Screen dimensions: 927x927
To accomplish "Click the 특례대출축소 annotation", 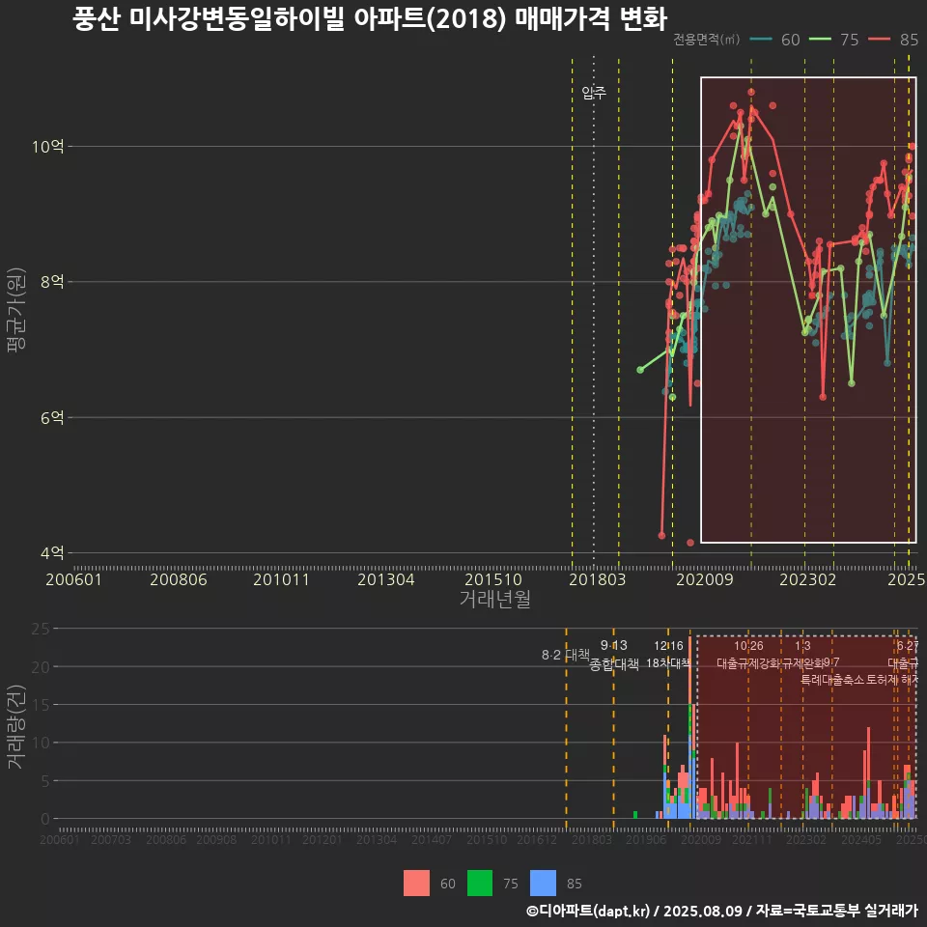I will [x=831, y=680].
